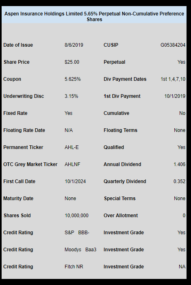Click the Shares Sold value 10,000,000
Viewport: 191px width, 285px height.
(x=76, y=216)
